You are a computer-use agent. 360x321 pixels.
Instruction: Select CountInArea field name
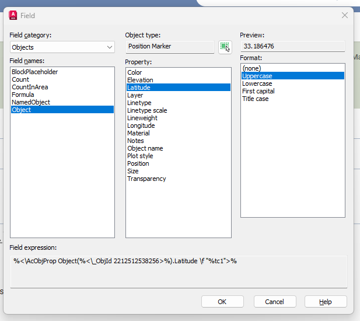(x=30, y=87)
